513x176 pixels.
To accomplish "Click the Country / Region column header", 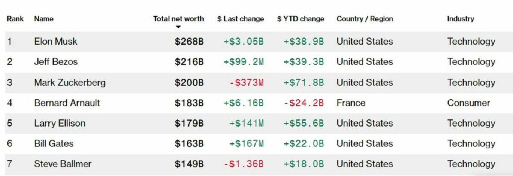I will 365,19.
